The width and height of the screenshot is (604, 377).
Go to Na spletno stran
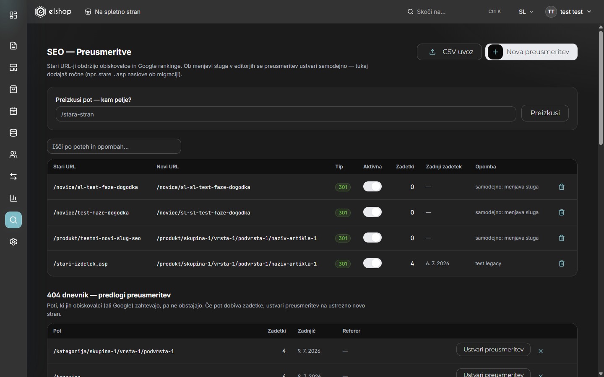point(113,12)
